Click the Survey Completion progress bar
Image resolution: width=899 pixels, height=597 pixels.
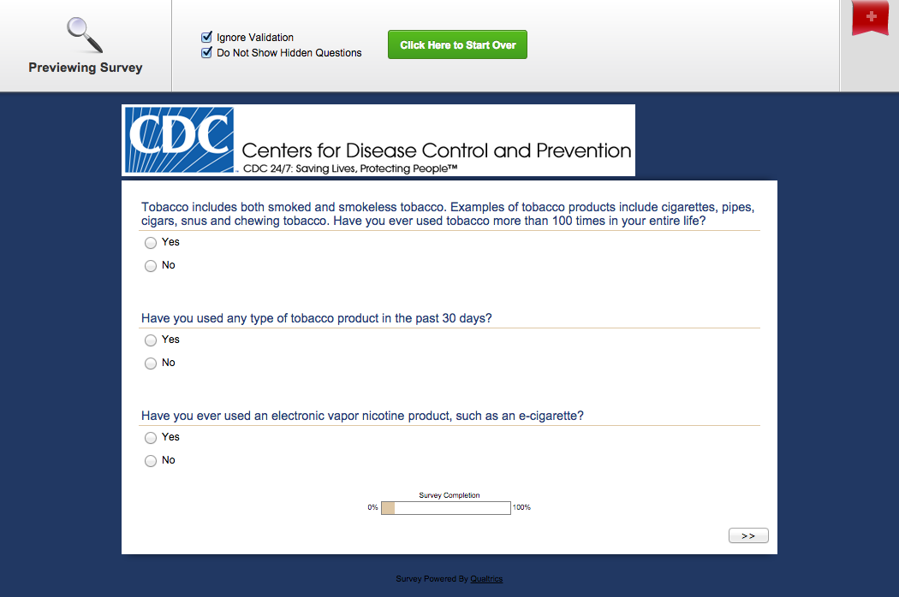coord(445,508)
